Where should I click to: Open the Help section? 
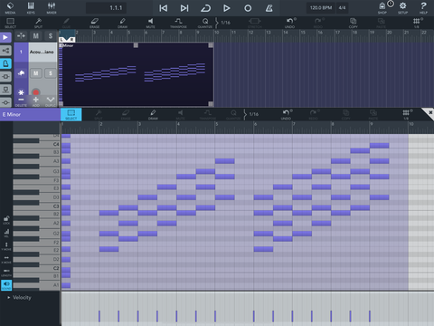pyautogui.click(x=423, y=8)
